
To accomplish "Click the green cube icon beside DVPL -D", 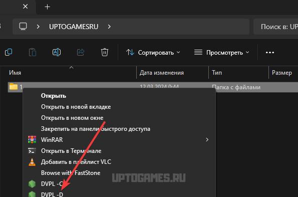I will [x=32, y=194].
